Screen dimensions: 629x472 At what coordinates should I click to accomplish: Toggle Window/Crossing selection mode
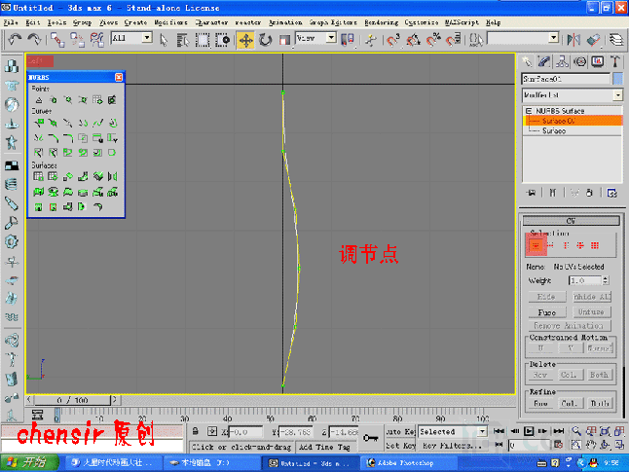tap(222, 40)
